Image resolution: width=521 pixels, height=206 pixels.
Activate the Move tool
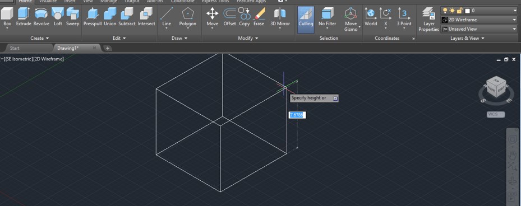coord(213,17)
